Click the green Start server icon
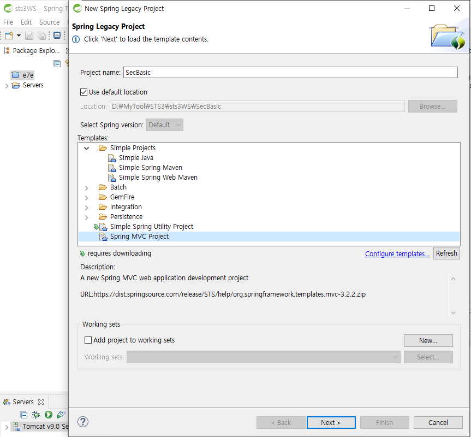 [x=49, y=415]
